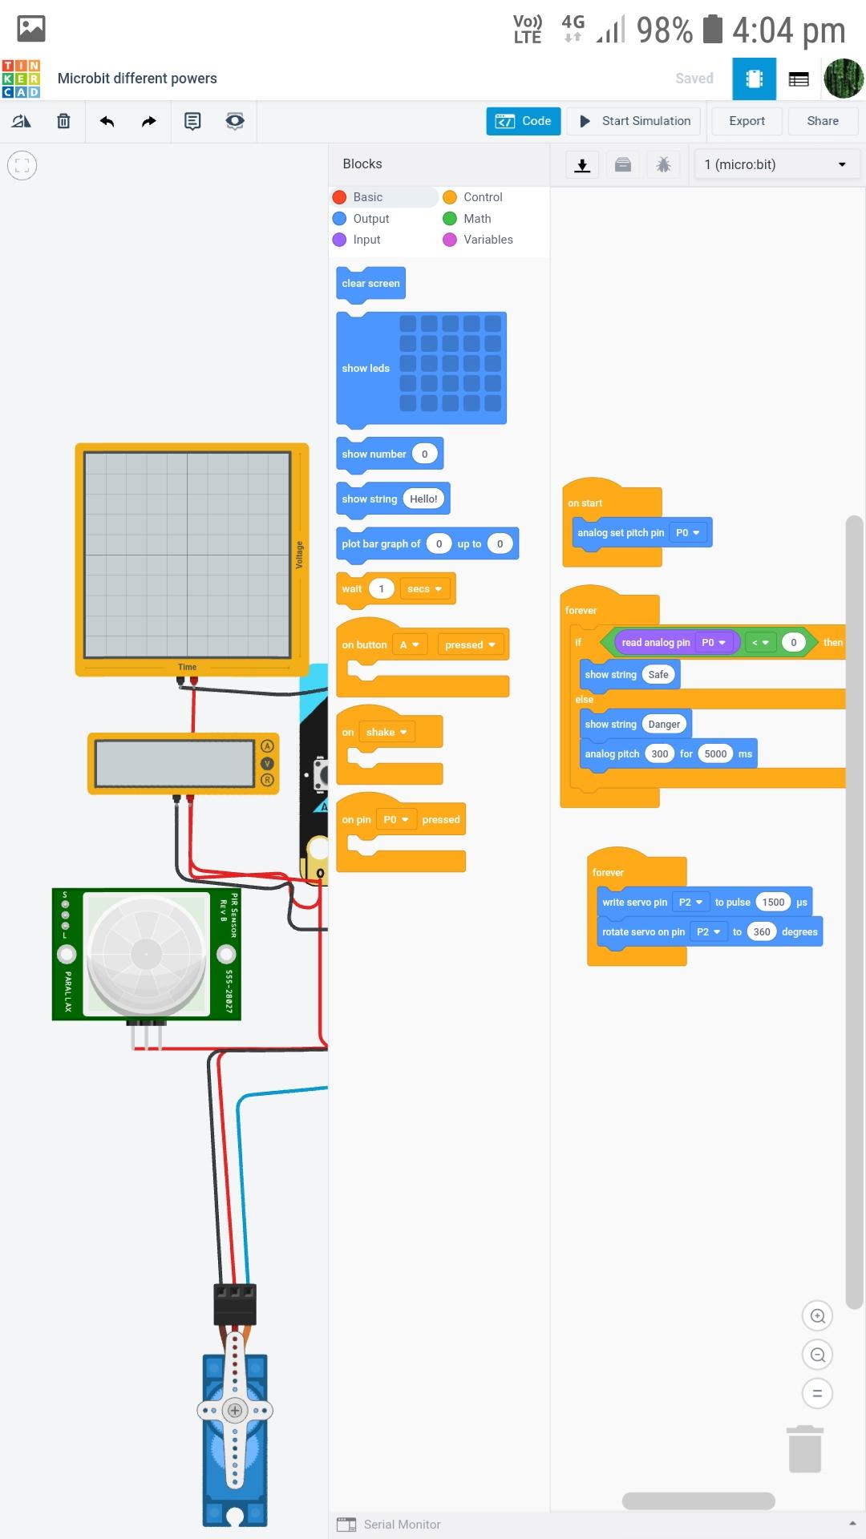Click the Export button
Image resolution: width=866 pixels, height=1539 pixels.
pyautogui.click(x=747, y=121)
